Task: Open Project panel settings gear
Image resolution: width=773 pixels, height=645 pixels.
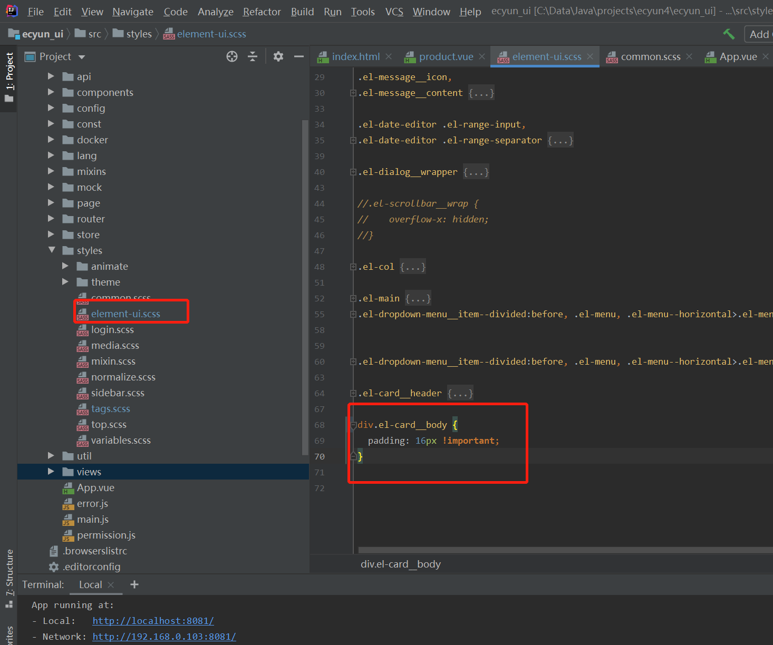Action: coord(278,56)
